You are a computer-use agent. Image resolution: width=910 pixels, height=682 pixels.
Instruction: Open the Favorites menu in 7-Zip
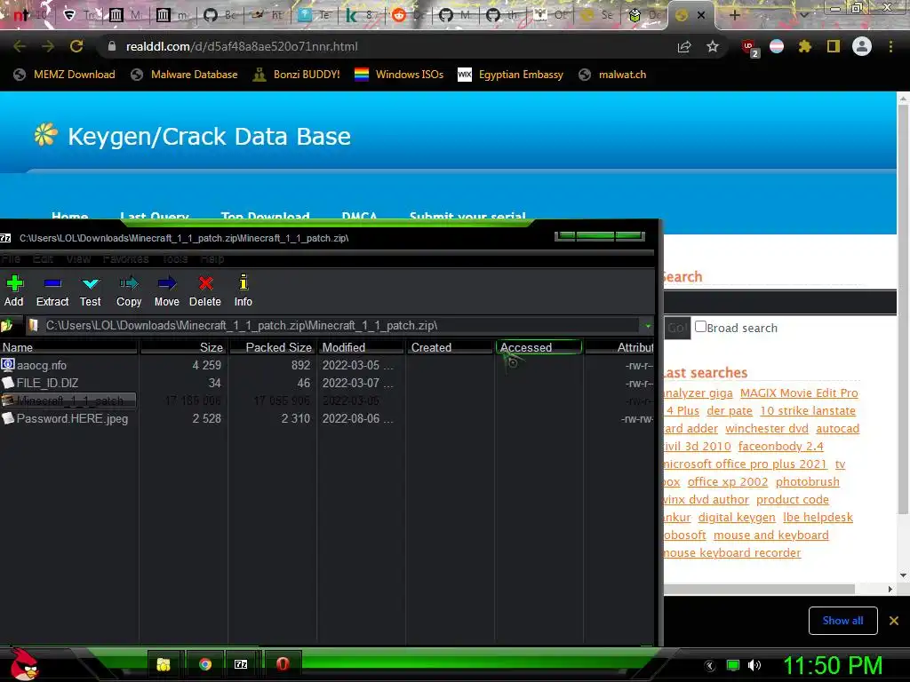click(x=125, y=258)
